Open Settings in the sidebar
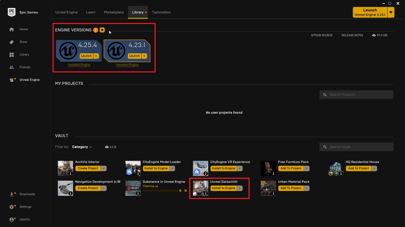Image resolution: width=405 pixels, height=227 pixels. coord(25,207)
